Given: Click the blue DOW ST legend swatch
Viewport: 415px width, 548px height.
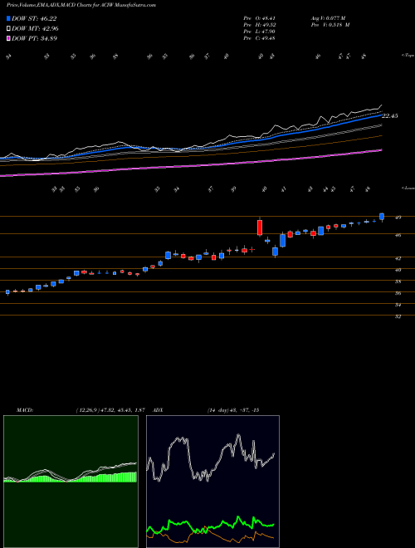Looking at the screenshot, I should point(8,18).
